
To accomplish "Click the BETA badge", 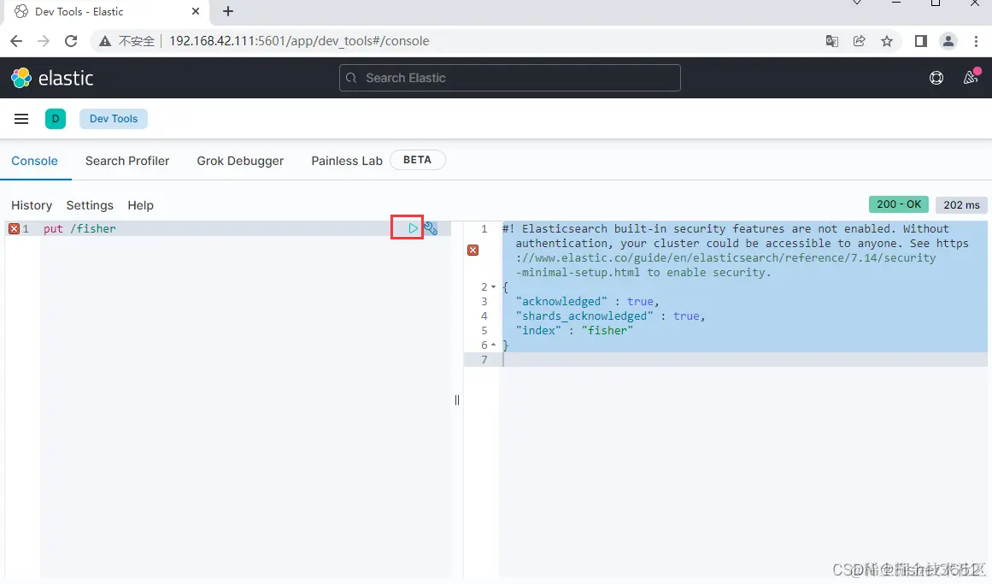I will (418, 160).
